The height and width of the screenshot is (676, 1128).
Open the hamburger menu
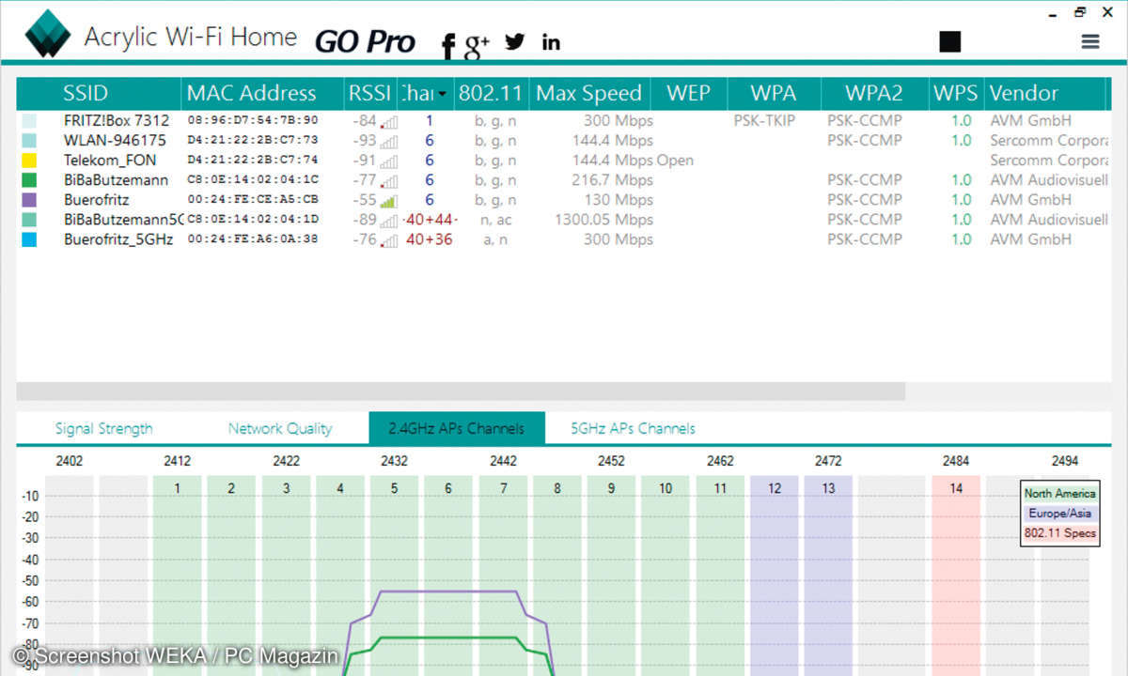click(x=1090, y=41)
